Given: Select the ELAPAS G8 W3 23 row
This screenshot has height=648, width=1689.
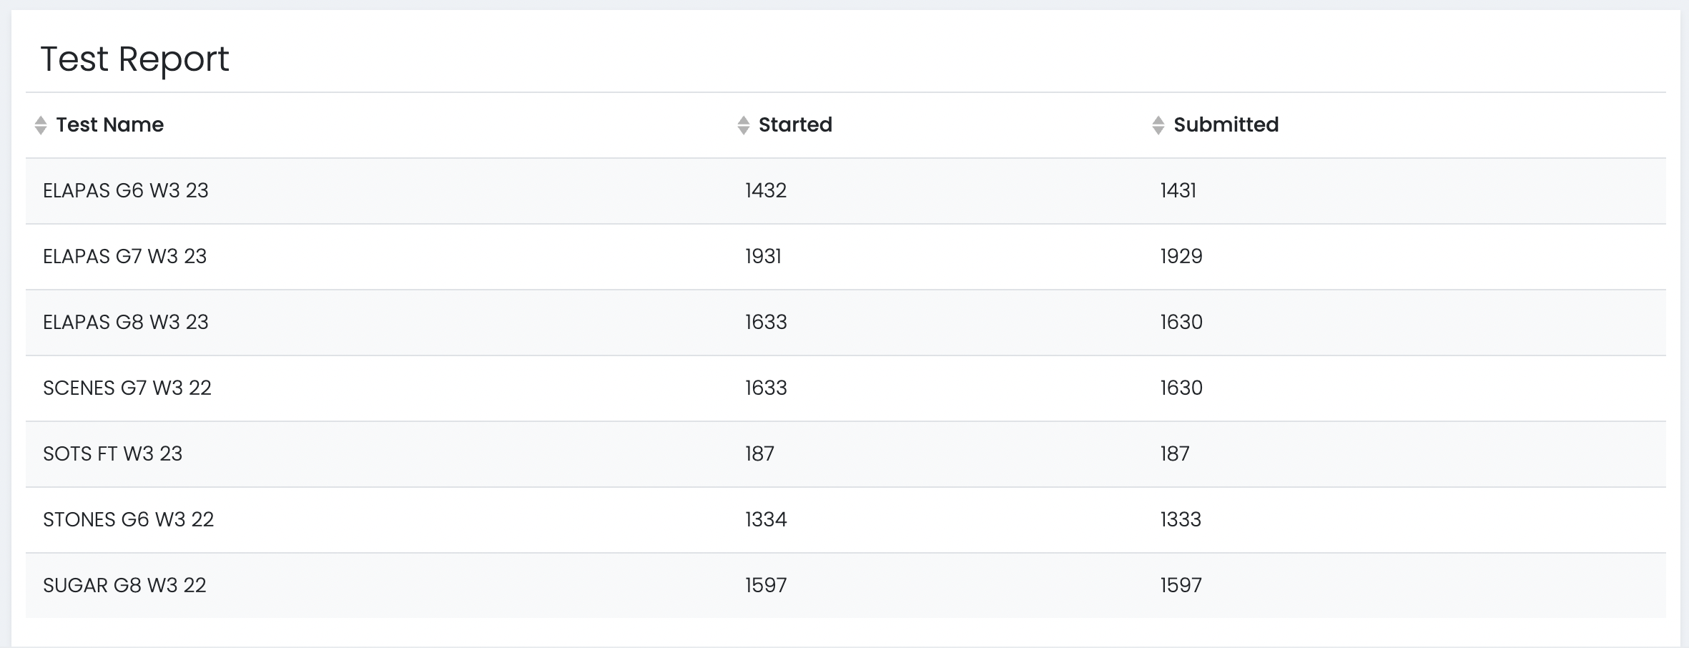Looking at the screenshot, I should click(x=126, y=323).
